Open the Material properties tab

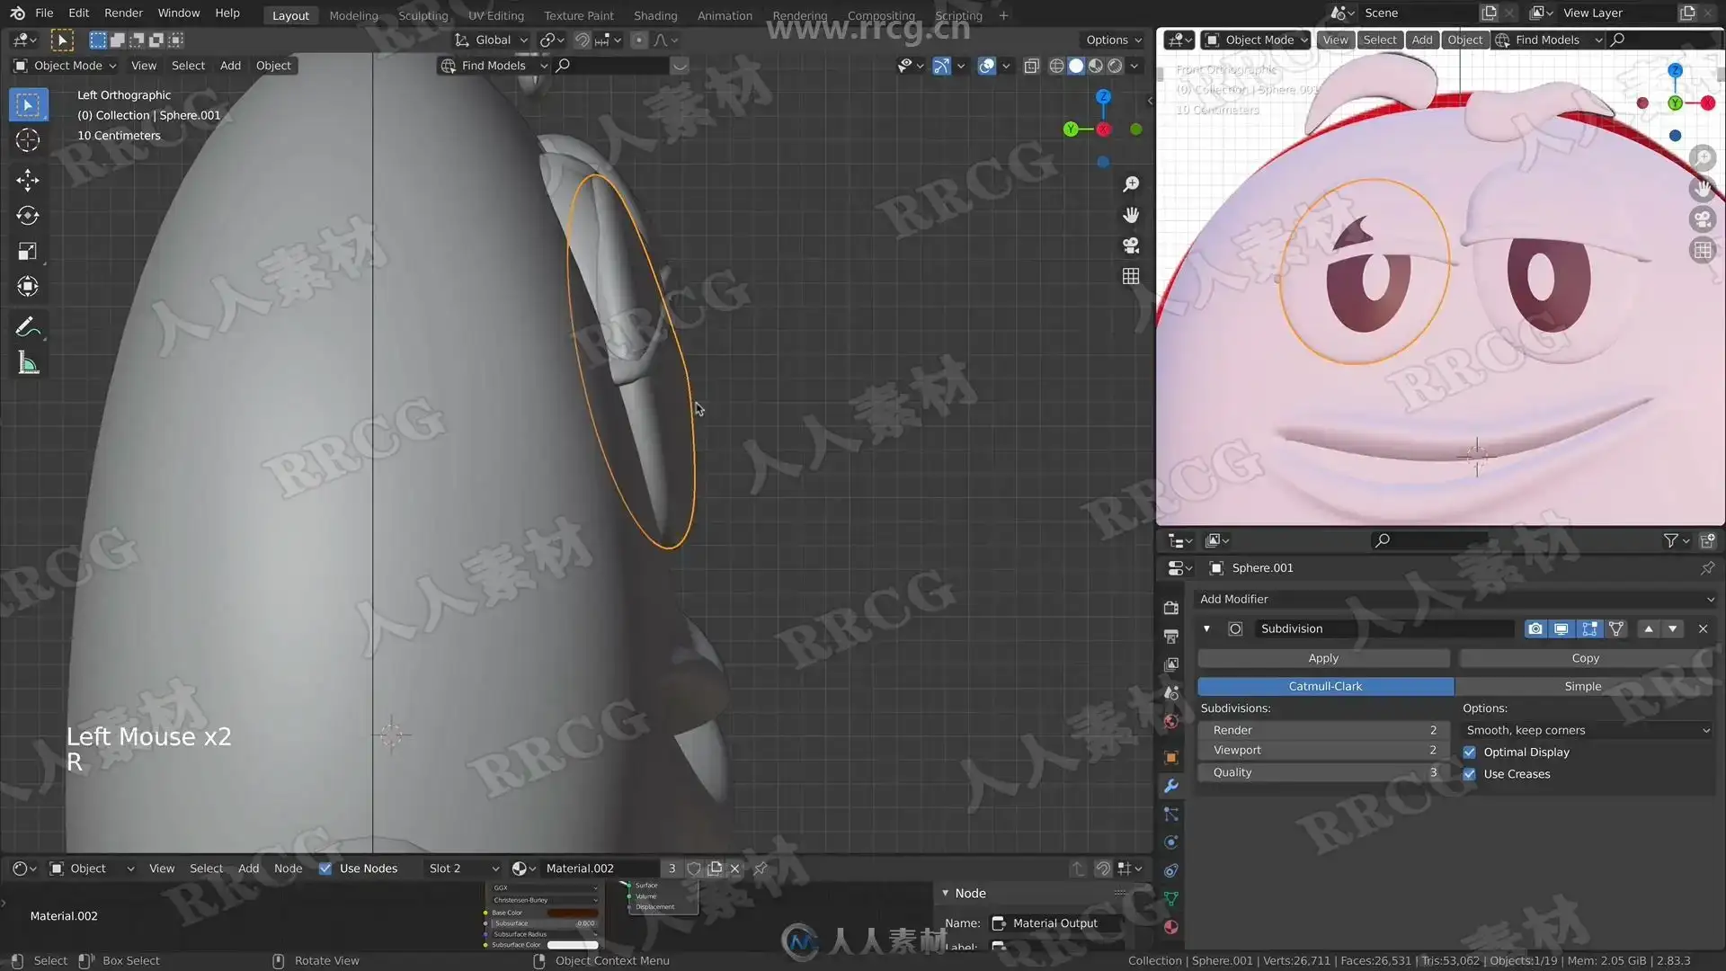pos(1170,927)
